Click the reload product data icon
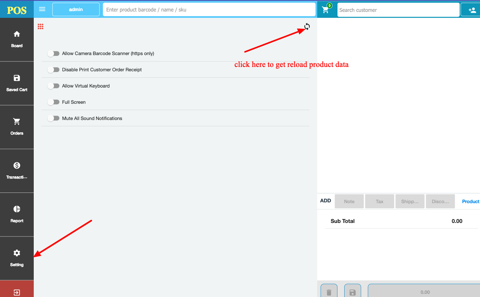Viewport: 480px width, 297px height. pos(307,27)
